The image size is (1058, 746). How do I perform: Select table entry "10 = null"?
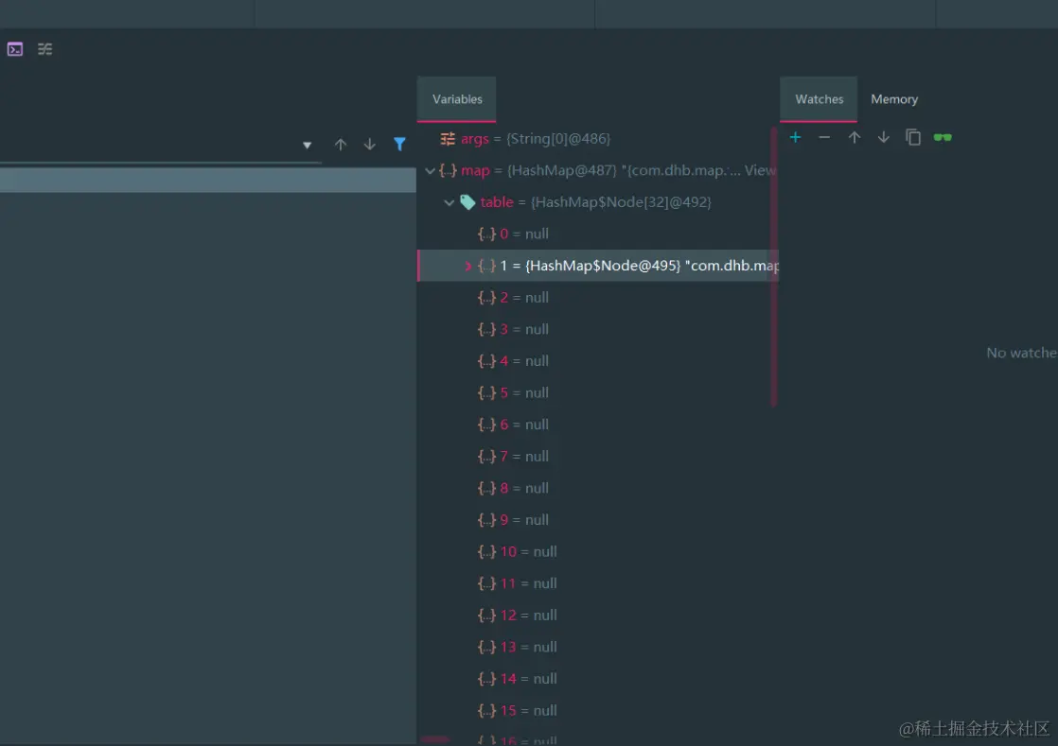pos(597,552)
